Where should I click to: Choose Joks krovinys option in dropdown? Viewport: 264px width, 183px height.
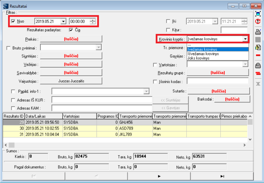pos(198,58)
